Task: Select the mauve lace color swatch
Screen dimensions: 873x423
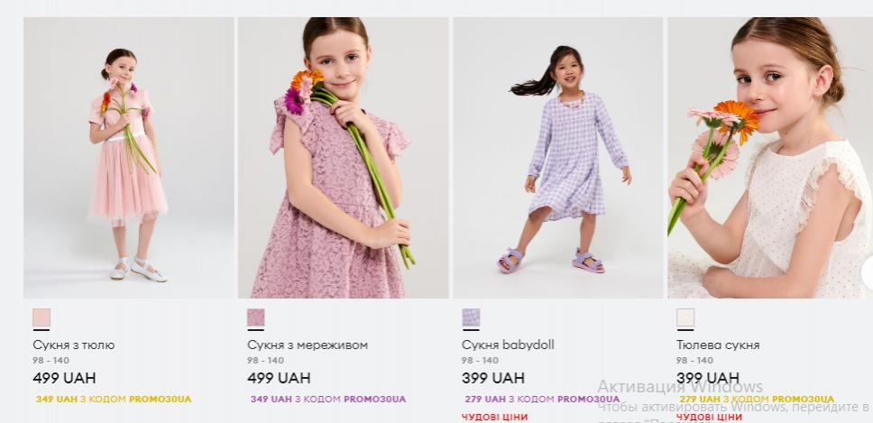Action: point(256,317)
